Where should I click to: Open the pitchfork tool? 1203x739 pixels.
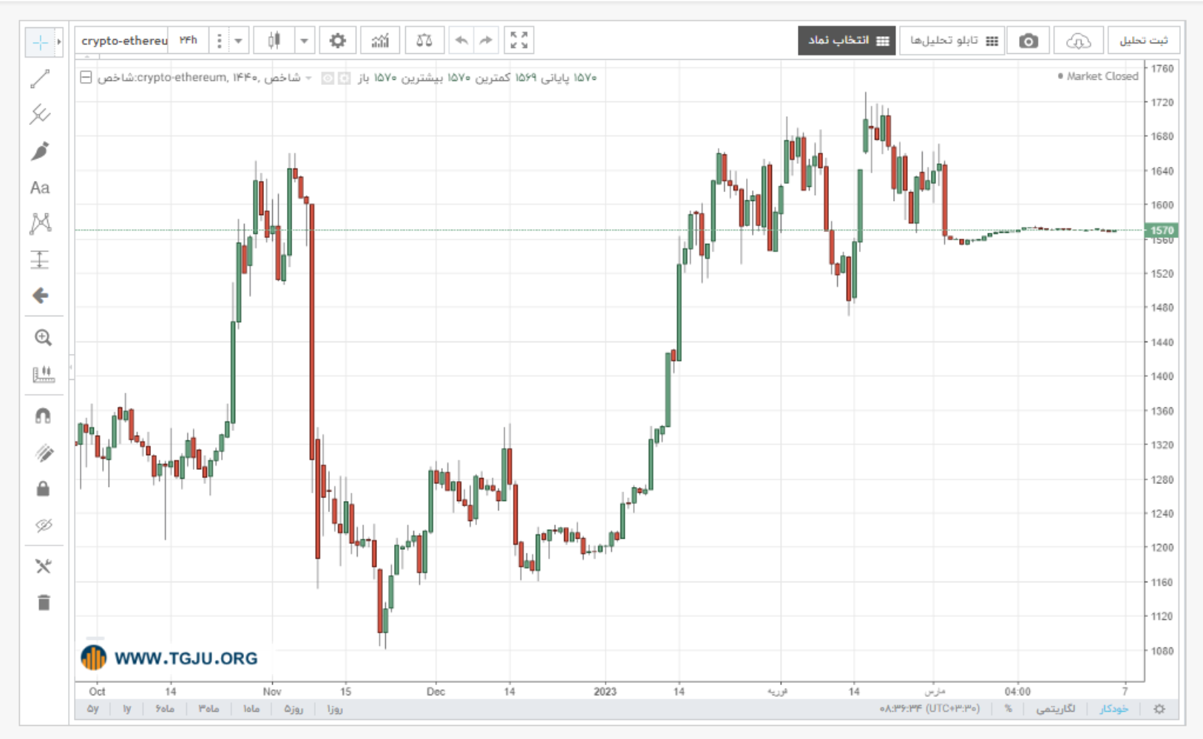tap(40, 115)
